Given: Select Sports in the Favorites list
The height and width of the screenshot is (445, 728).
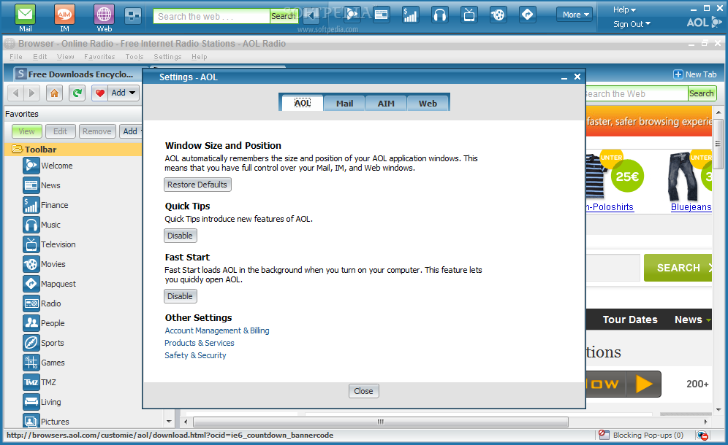Looking at the screenshot, I should click(x=43, y=343).
